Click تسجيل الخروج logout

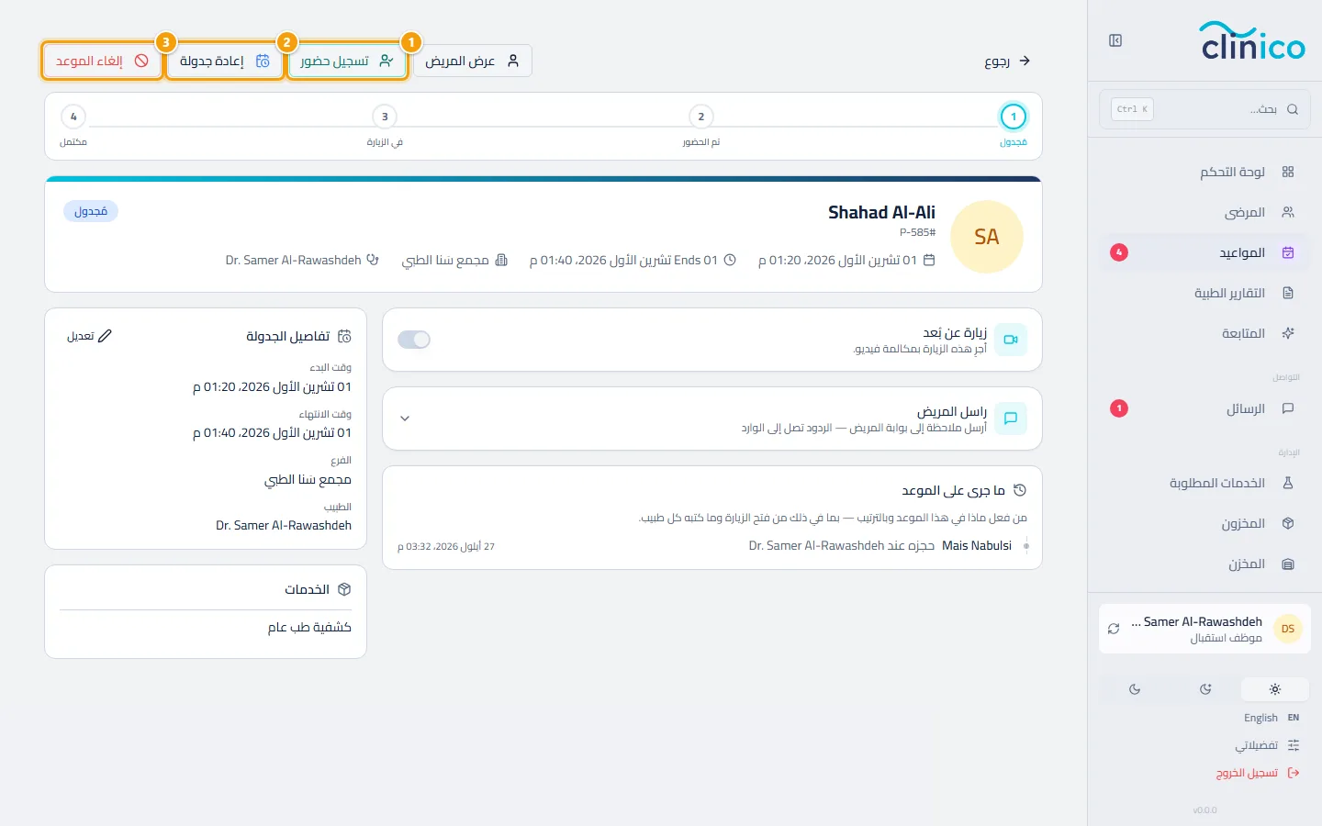pyautogui.click(x=1258, y=773)
